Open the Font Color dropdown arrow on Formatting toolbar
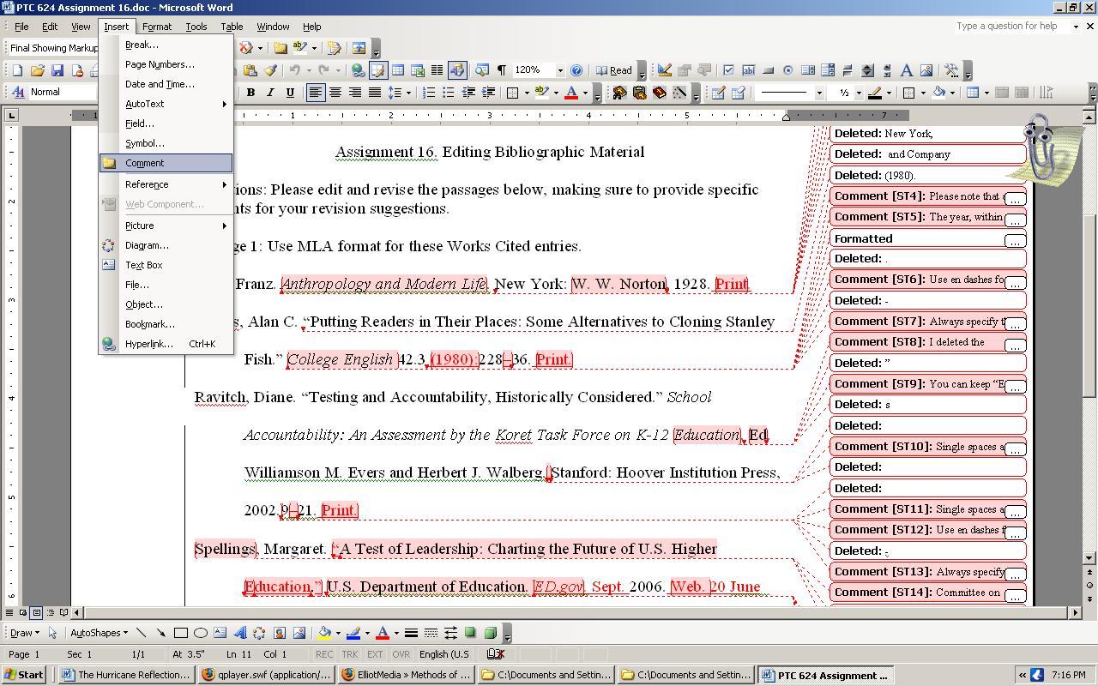Viewport: 1098px width, 686px height. coord(585,93)
